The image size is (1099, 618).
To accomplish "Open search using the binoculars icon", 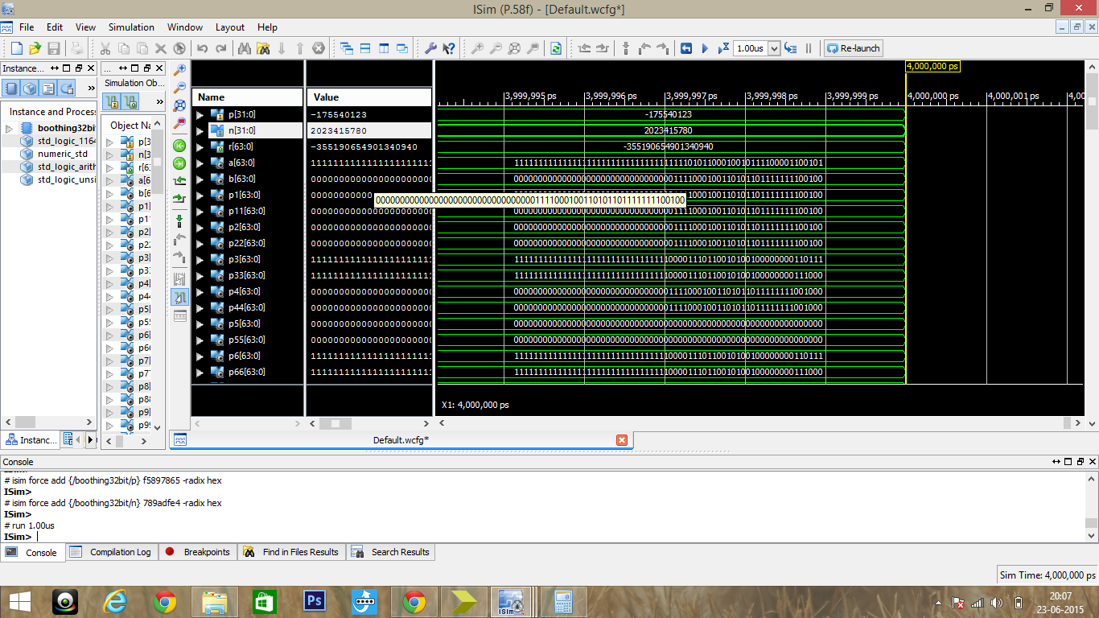I will pos(245,48).
